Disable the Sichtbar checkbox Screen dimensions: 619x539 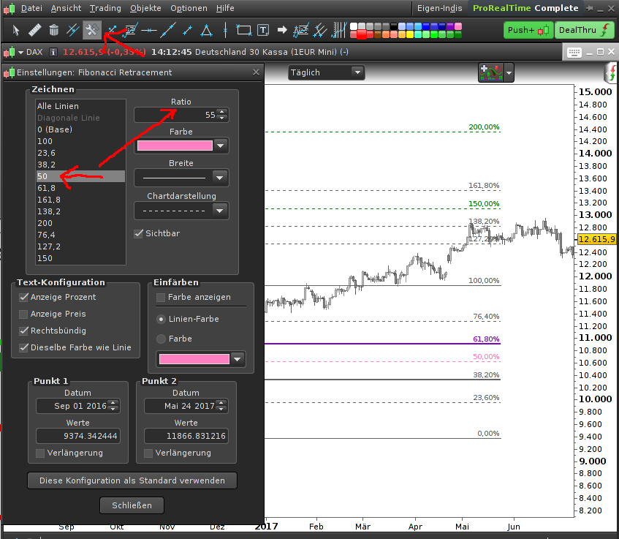pyautogui.click(x=138, y=233)
